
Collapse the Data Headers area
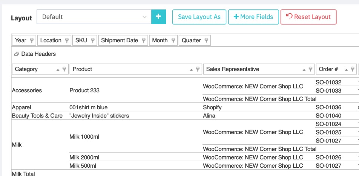17,54
